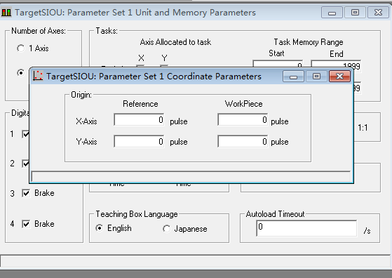Select the 1 Axis radio button
Image resolution: width=392 pixels, height=278 pixels.
coord(21,48)
